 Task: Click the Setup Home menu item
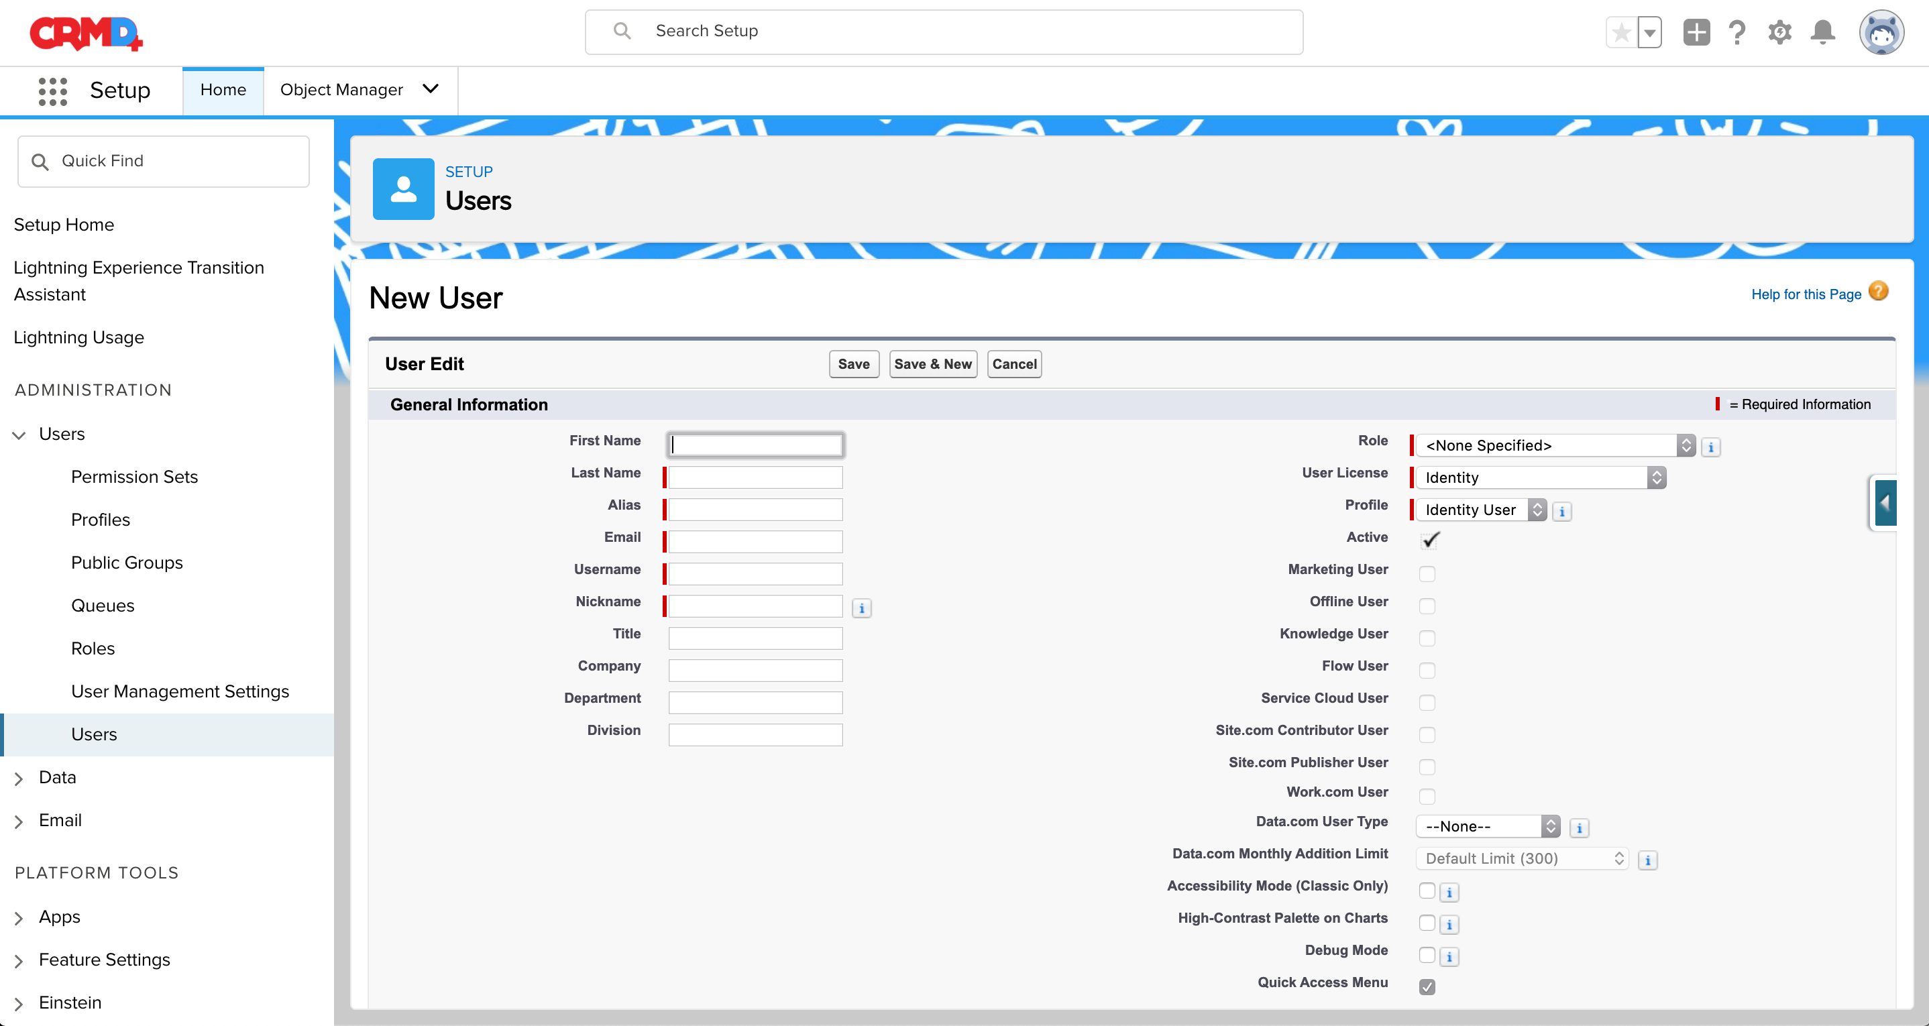coord(65,225)
